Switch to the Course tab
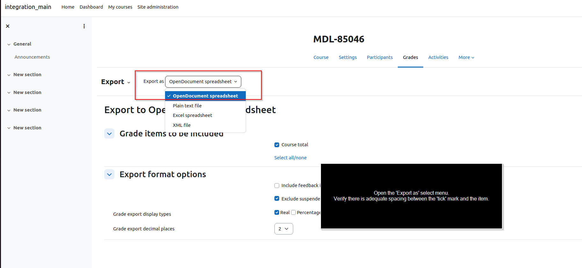This screenshot has width=582, height=268. tap(321, 57)
